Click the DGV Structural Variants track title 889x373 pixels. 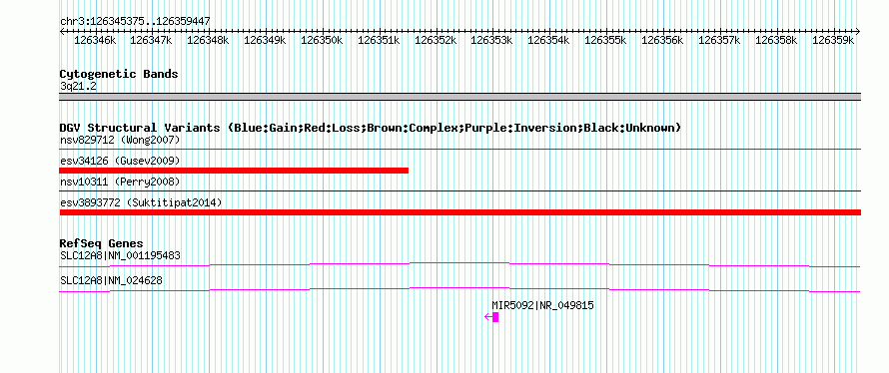(371, 128)
